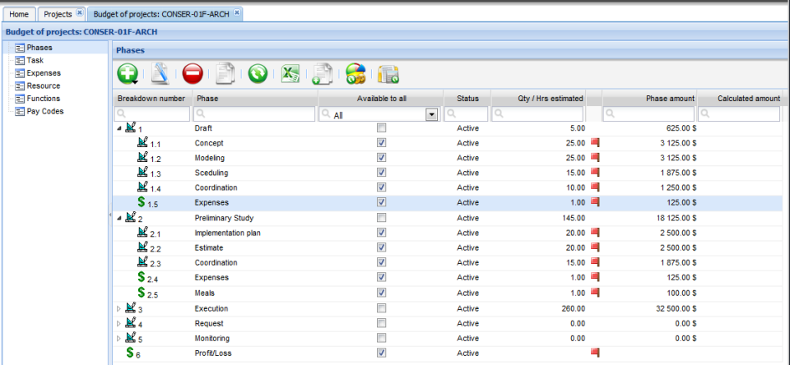Expand phase 5 Monitoring node

coord(118,339)
